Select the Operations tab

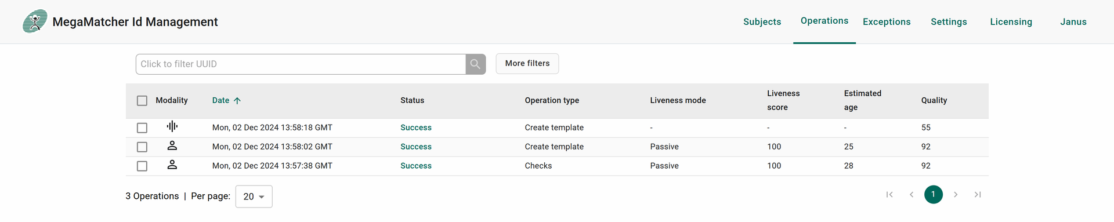(x=824, y=21)
